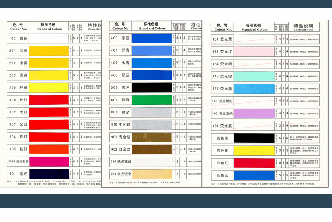Click the 403 original blue swatch
This screenshot has height=222, width=332.
coord(151,38)
